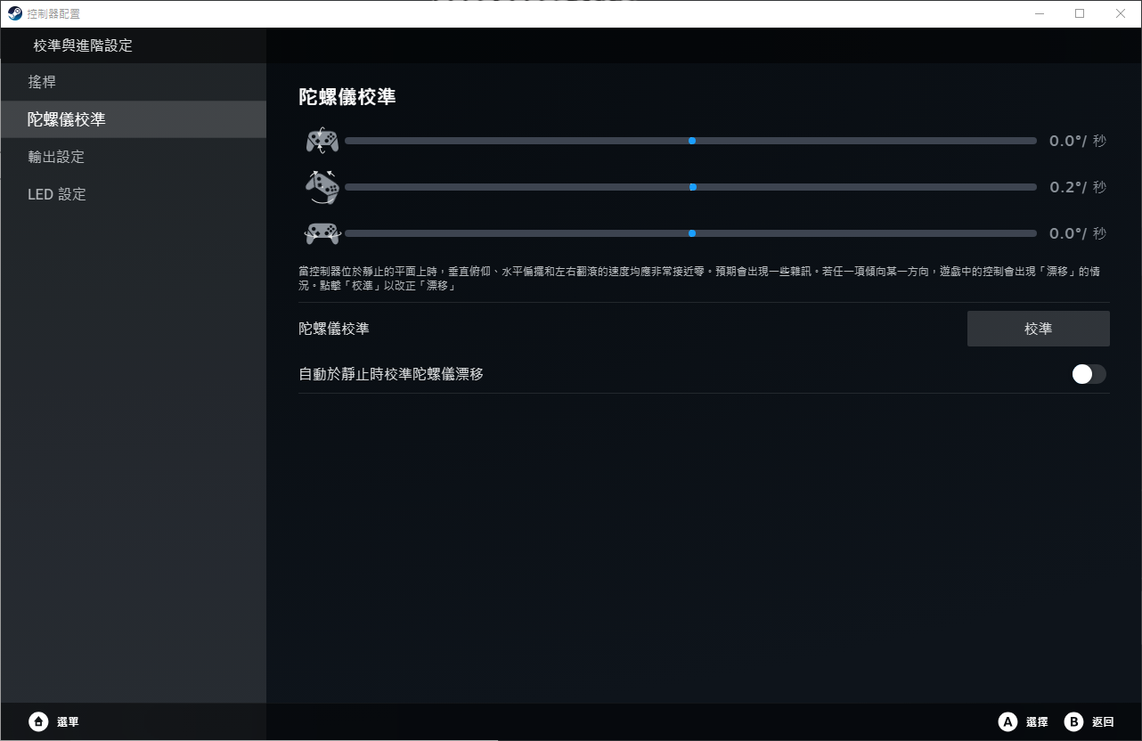Viewport: 1142px width, 741px height.
Task: Click the roll rate slider, the bottom bar
Action: coord(690,233)
